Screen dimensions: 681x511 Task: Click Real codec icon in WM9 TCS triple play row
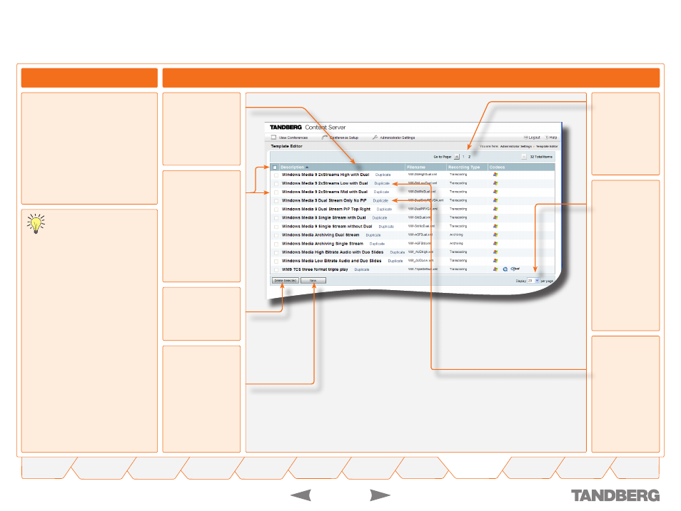coord(515,269)
